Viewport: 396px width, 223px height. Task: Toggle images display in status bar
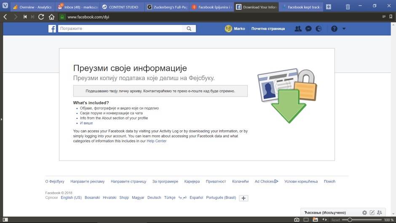(315, 220)
